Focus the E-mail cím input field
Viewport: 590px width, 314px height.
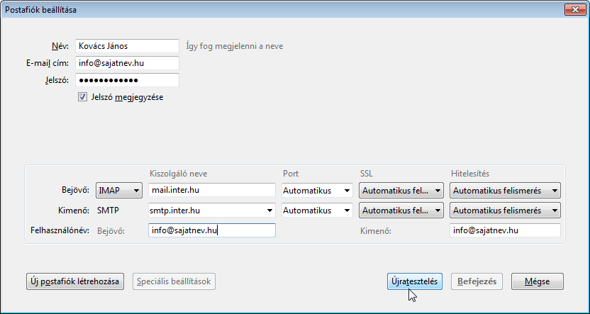pyautogui.click(x=127, y=63)
